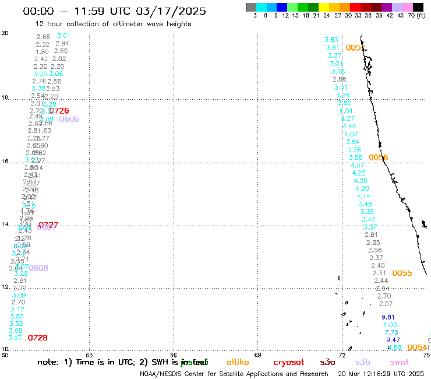431x379 pixels.
Task: Click the lavender 's3b' satellite legend label
Action: [x=362, y=362]
